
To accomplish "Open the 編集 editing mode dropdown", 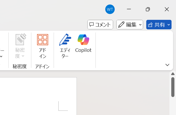I will (130, 25).
